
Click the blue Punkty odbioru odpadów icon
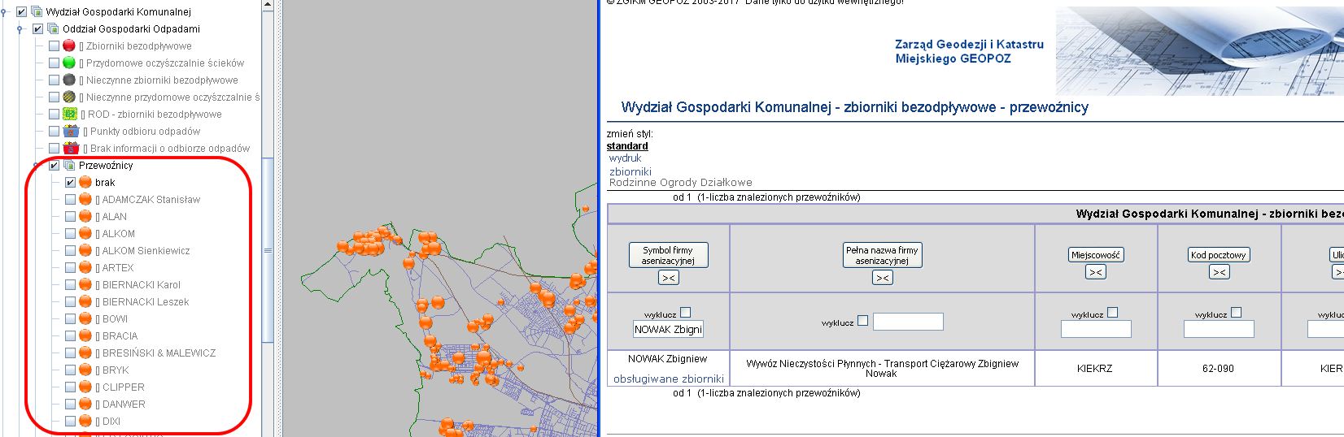tap(71, 132)
